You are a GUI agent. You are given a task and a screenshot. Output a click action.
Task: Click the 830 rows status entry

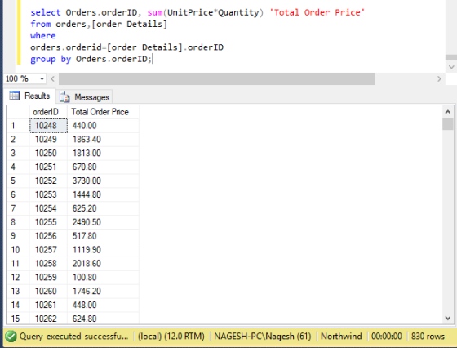(x=428, y=337)
